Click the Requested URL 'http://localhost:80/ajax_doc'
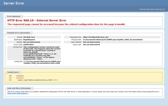 pos(96,37)
